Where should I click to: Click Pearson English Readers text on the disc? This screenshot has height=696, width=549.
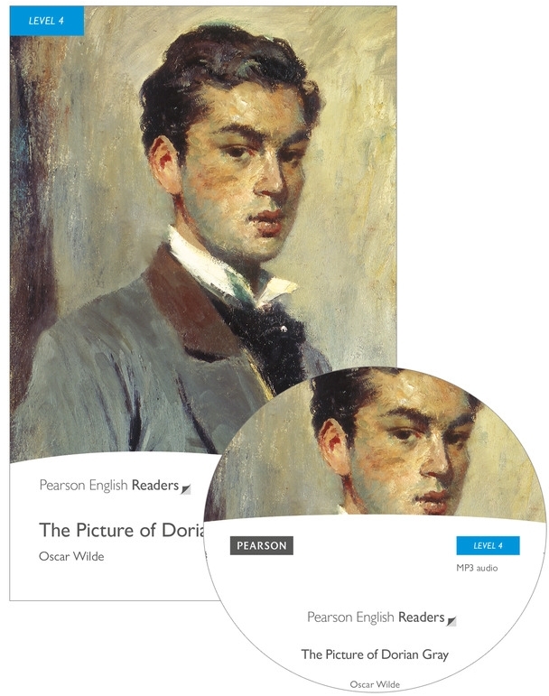[376, 617]
